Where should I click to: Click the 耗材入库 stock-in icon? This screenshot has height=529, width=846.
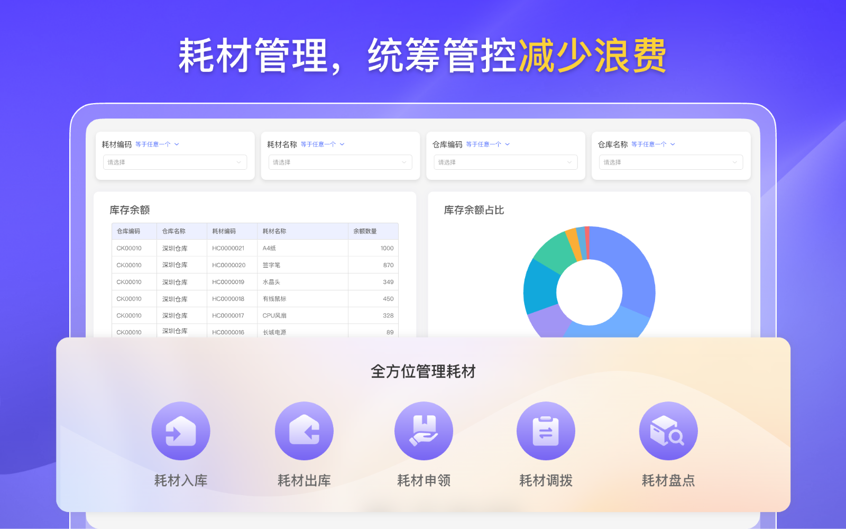[181, 431]
